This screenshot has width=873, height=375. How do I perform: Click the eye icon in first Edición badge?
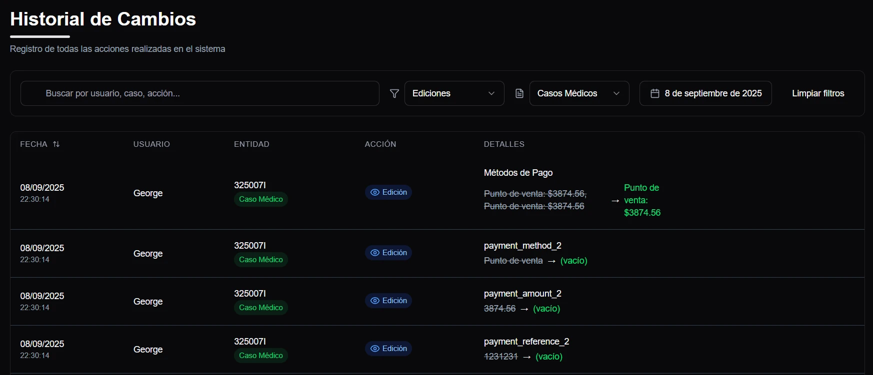(x=374, y=192)
